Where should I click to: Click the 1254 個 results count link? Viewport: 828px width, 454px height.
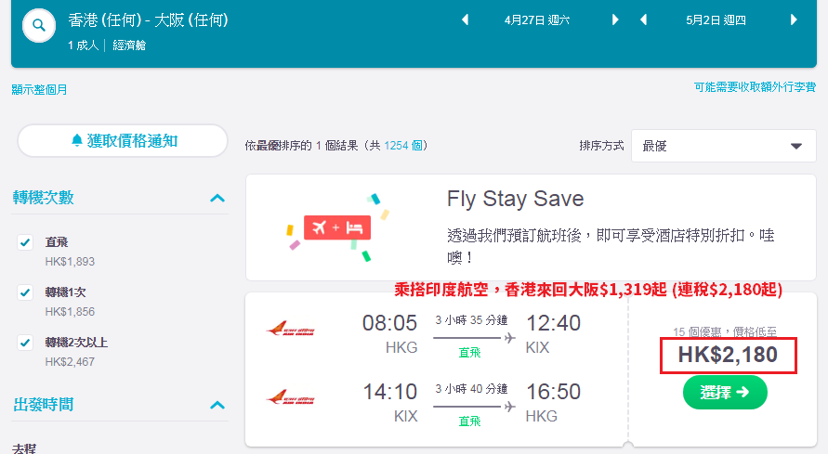(403, 146)
